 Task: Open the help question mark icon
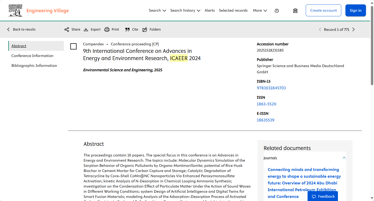point(277,11)
